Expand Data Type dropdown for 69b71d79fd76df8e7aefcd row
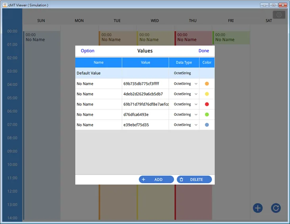The image size is (290, 224). click(x=196, y=104)
